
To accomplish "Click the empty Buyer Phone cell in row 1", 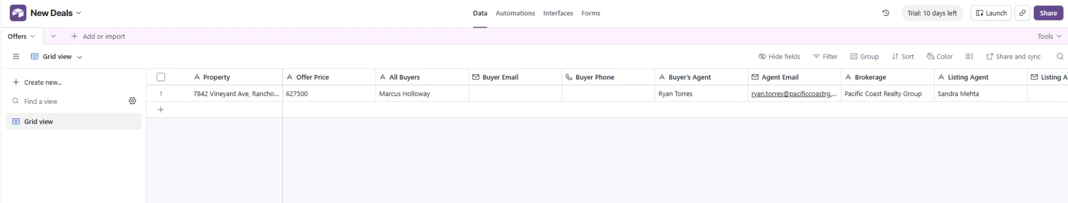I will coord(608,94).
